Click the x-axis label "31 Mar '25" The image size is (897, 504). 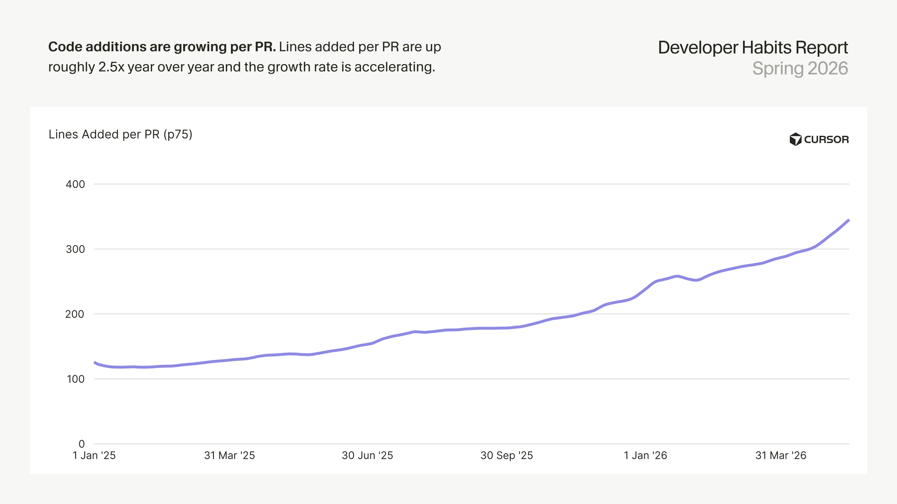coord(229,455)
